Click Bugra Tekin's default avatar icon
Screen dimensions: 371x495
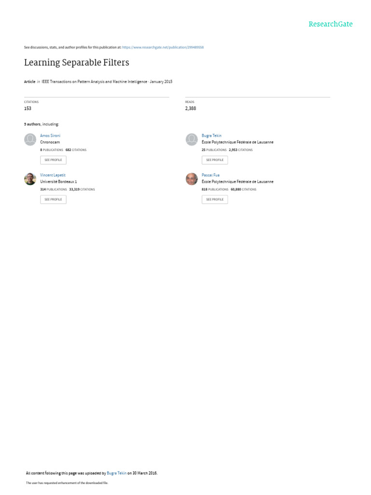tap(191, 140)
